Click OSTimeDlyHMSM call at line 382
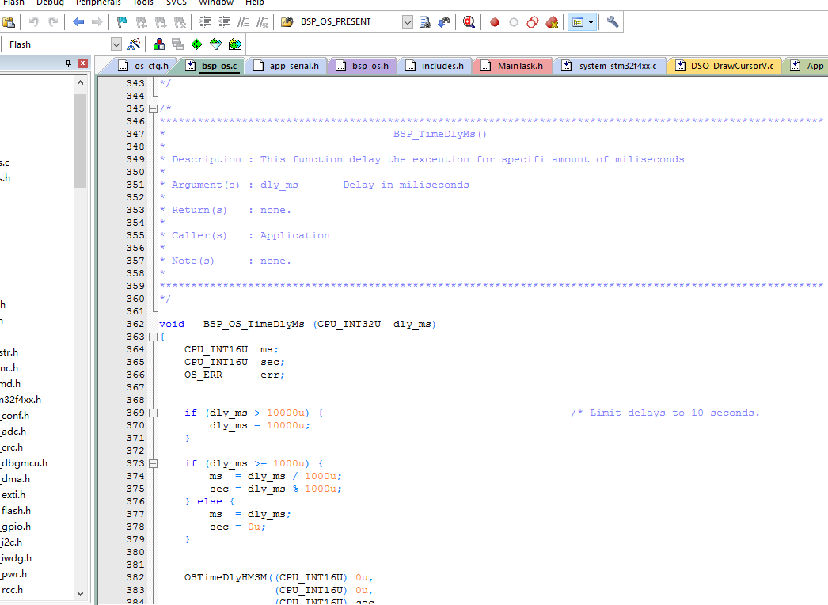 click(x=226, y=577)
